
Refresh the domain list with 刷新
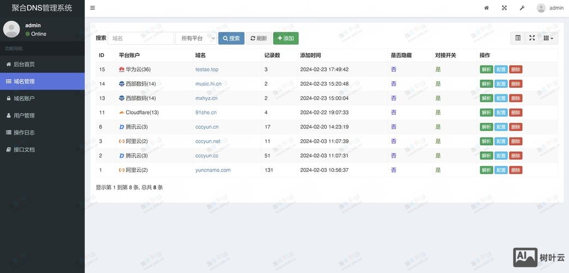point(259,38)
